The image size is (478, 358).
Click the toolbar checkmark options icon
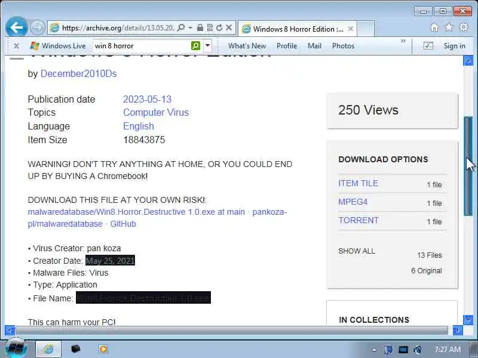click(x=428, y=46)
